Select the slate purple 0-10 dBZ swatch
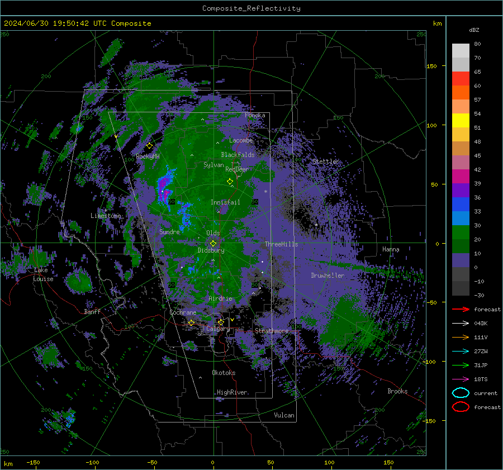Image resolution: width=503 pixels, height=470 pixels. pyautogui.click(x=461, y=260)
